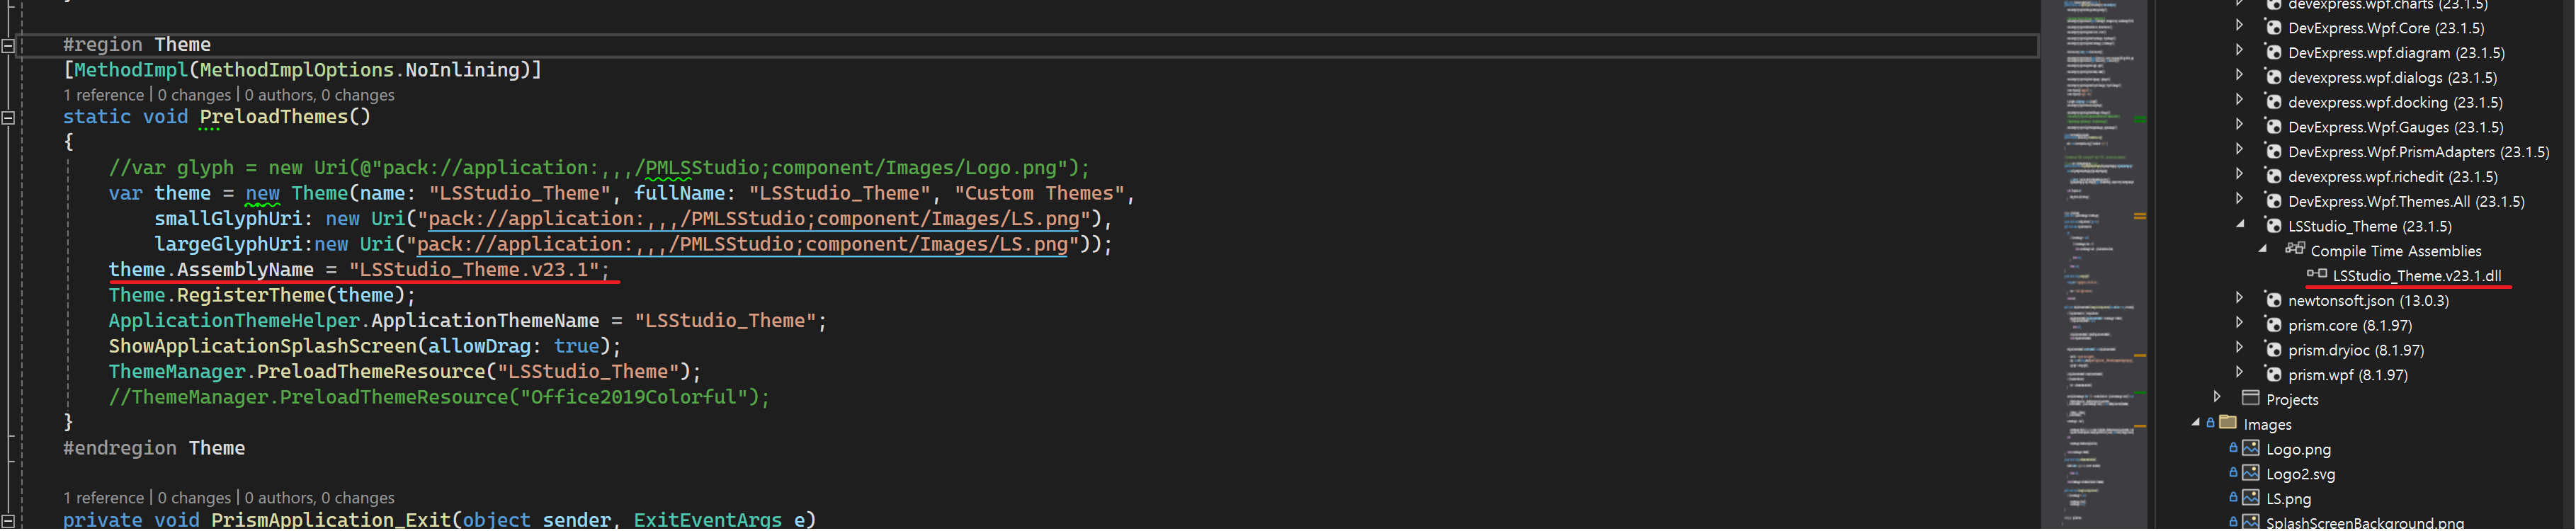Open '1 reference' CodeLens above PreloadThemes
Image resolution: width=2576 pixels, height=531 pixels.
104,95
